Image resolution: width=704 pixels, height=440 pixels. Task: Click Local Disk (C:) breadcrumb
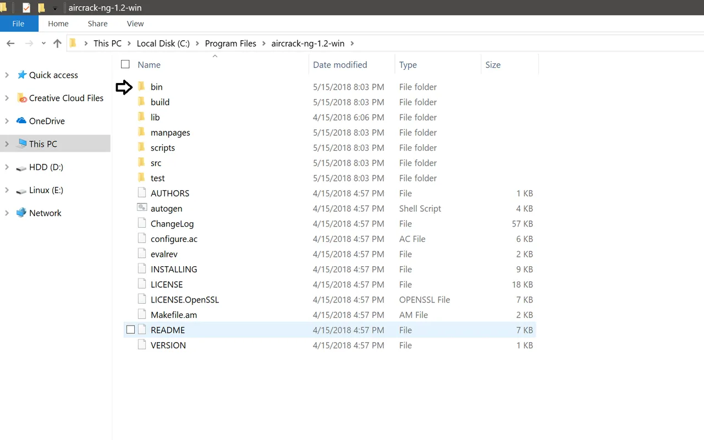[163, 43]
